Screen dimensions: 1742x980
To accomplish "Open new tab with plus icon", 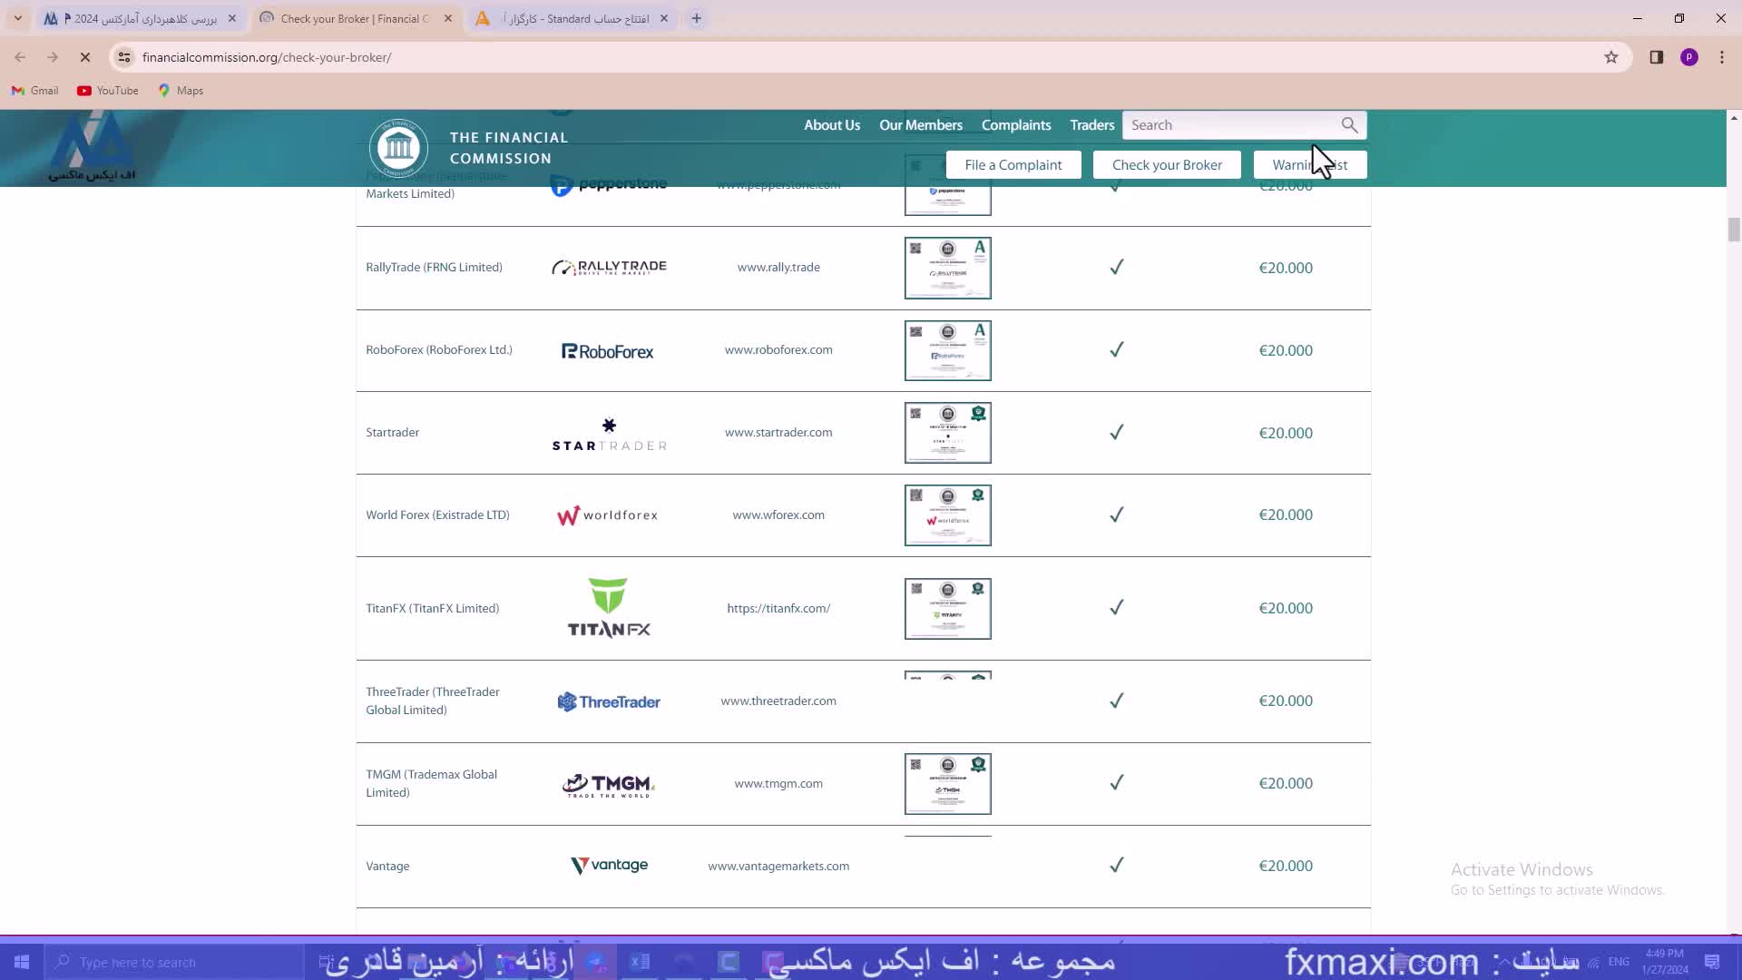I will (696, 18).
